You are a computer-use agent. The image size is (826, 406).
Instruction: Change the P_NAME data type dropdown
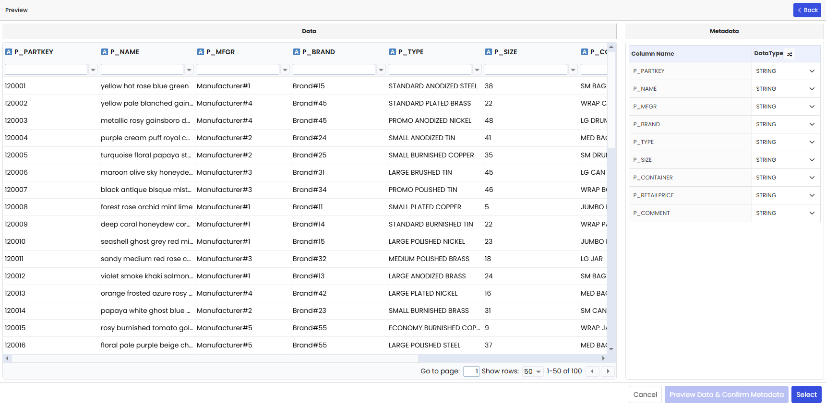coord(786,89)
